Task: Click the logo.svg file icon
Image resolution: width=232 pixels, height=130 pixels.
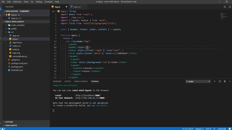Action: (10, 53)
